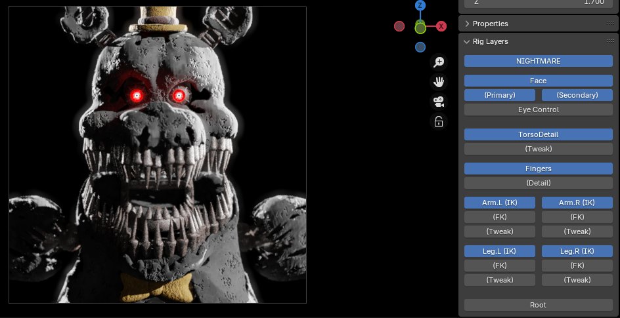
Task: Enable the (FK) layer under Arm.L
Action: [x=499, y=217]
